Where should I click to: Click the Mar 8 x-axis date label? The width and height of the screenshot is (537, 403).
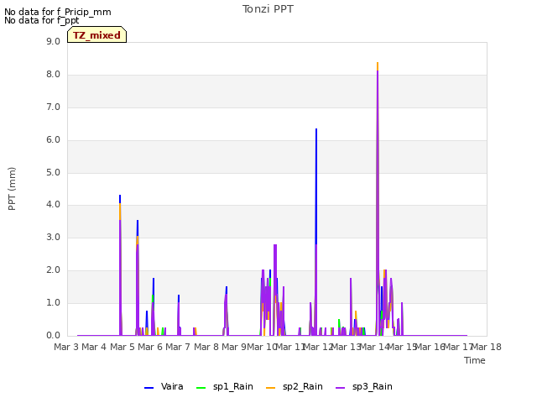coord(206,347)
